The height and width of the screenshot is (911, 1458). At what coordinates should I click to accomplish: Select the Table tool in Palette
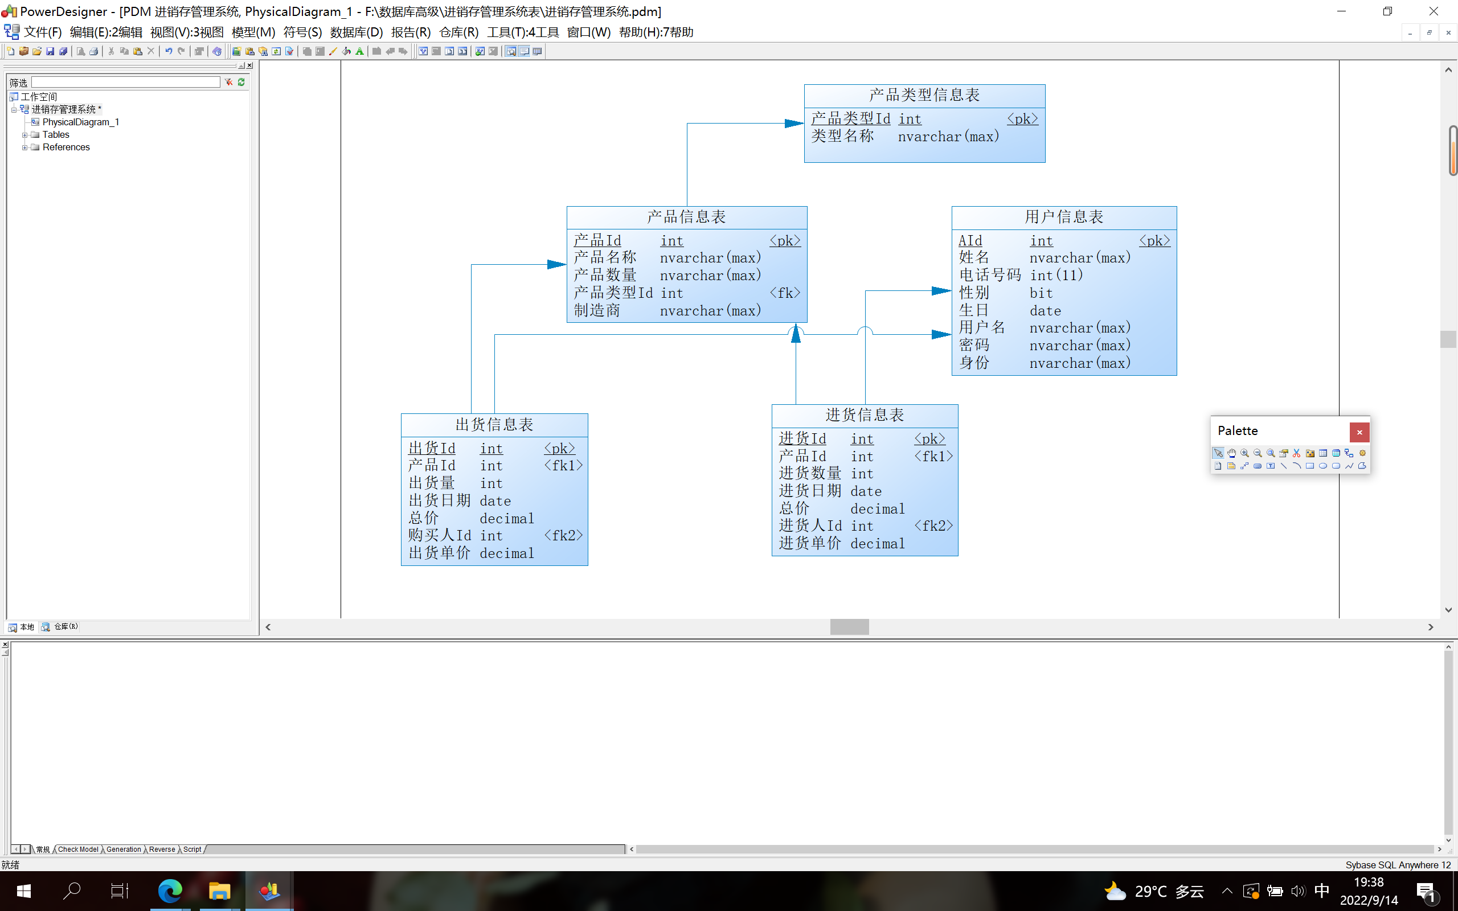click(1323, 453)
